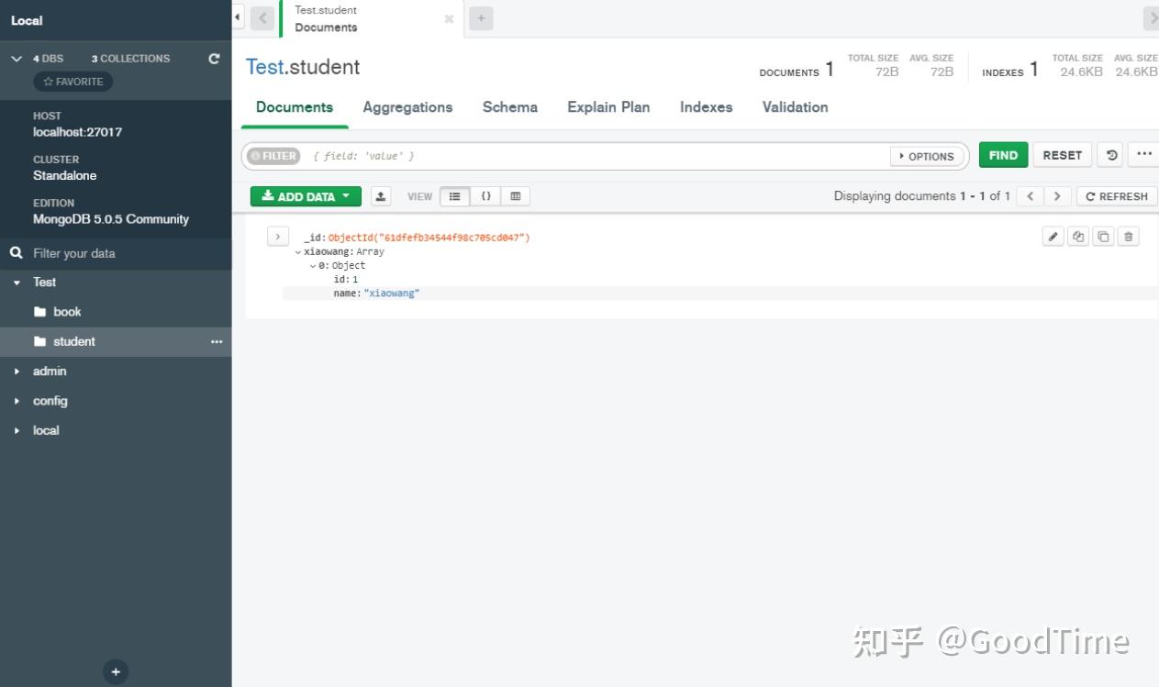
Task: Run query with the FIND button
Action: pos(1002,155)
